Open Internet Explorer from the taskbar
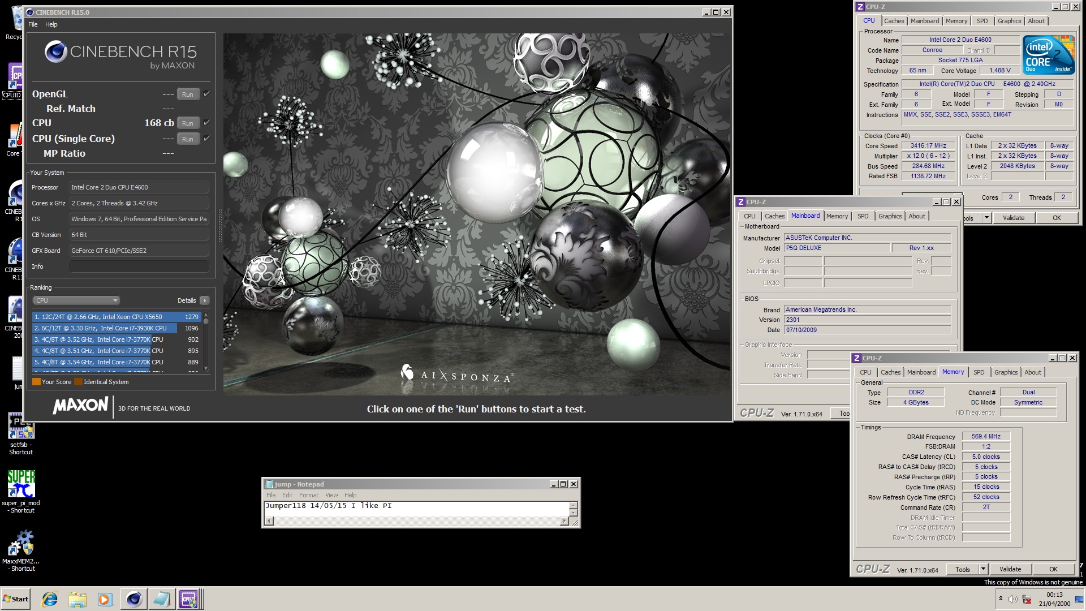The width and height of the screenshot is (1086, 611). 50,599
